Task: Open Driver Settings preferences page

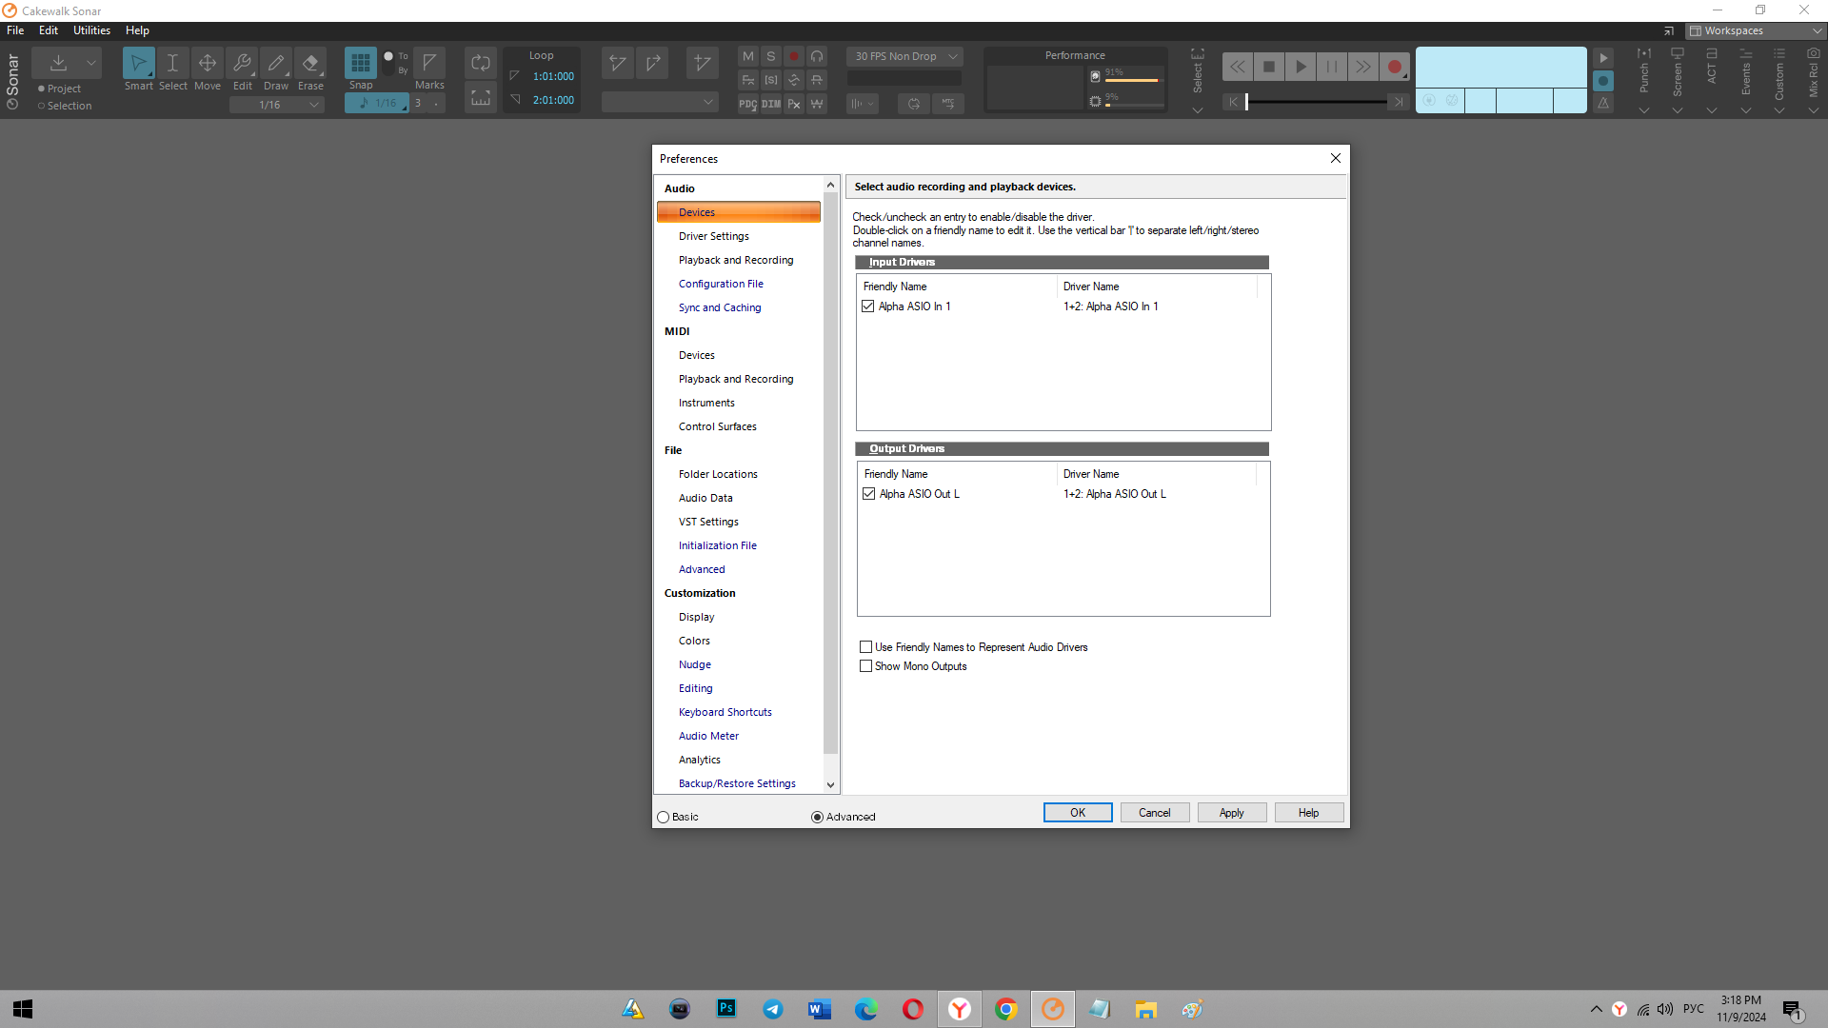Action: coord(714,236)
